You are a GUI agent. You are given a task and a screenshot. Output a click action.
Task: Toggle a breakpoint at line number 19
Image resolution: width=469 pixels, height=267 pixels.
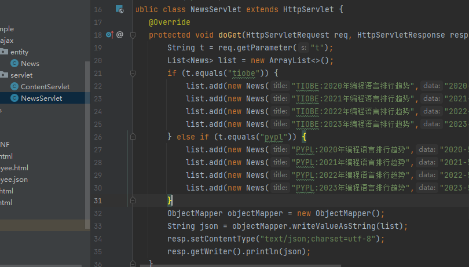click(x=97, y=47)
